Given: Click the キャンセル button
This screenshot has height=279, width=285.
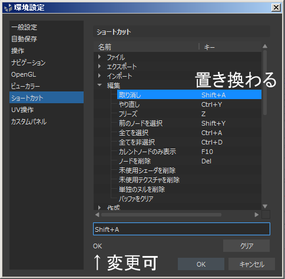Looking at the screenshot, I should (x=251, y=264).
